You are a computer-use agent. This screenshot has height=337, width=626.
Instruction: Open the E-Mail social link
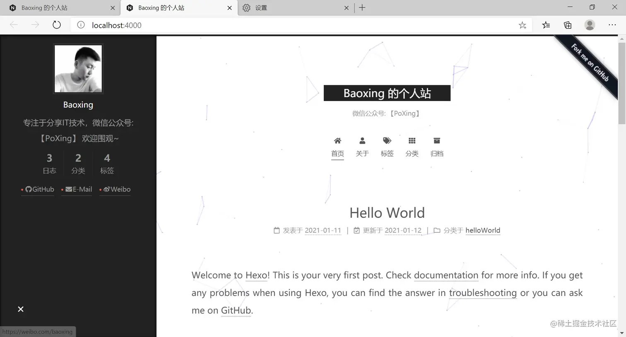coord(77,189)
